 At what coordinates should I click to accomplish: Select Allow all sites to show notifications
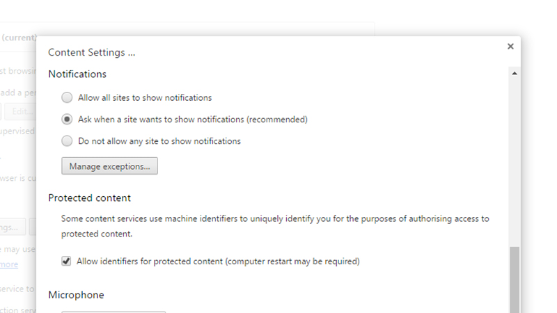[67, 97]
